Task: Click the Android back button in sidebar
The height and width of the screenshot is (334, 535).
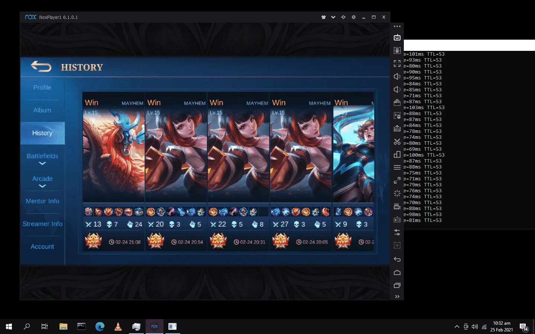Action: [397, 259]
